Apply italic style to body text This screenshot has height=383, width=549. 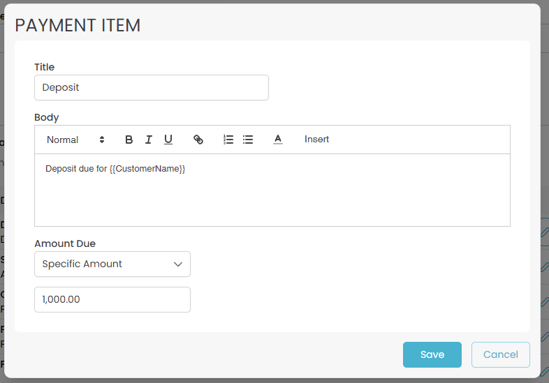149,140
